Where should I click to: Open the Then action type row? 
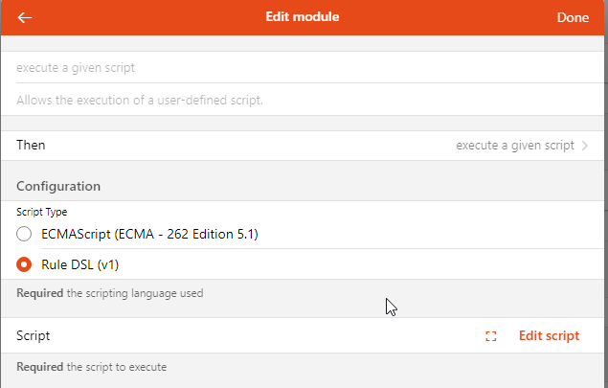tap(304, 145)
